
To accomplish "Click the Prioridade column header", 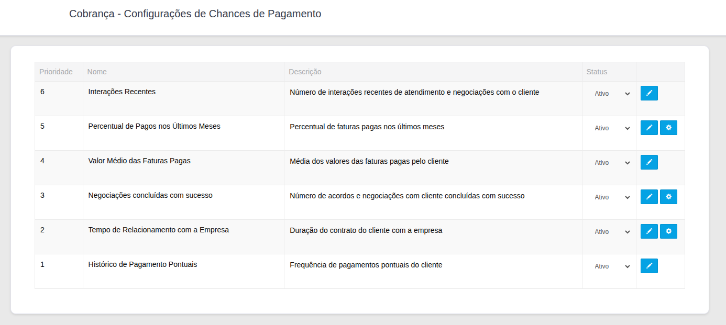I will tap(56, 72).
